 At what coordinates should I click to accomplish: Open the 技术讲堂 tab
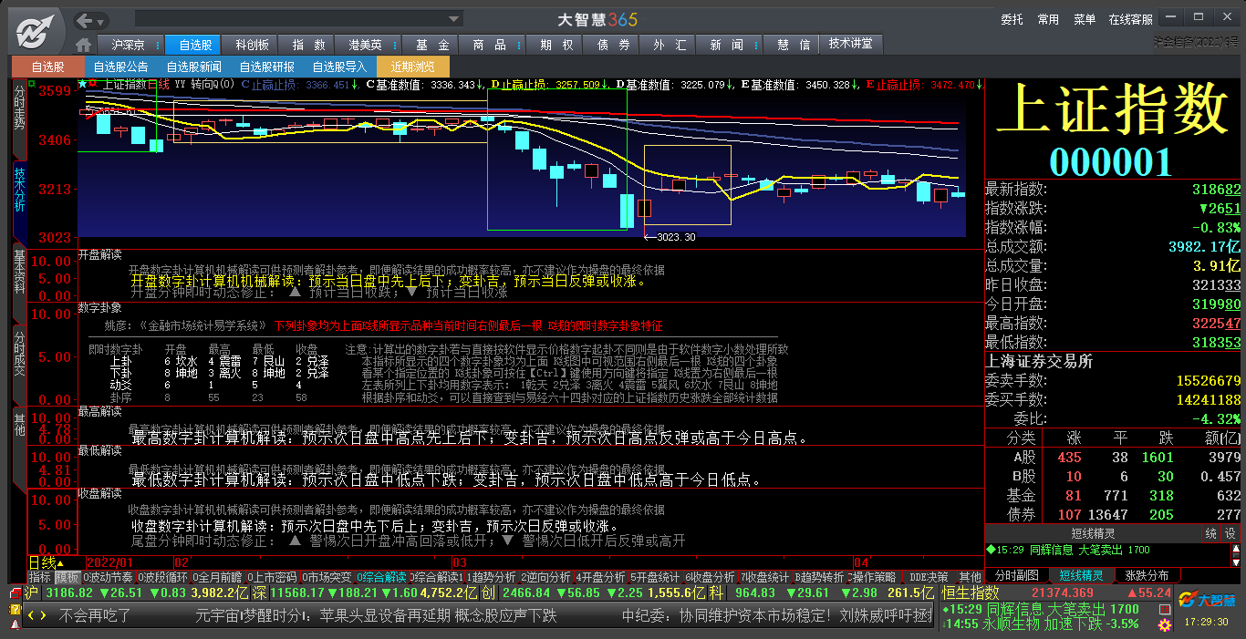[850, 44]
